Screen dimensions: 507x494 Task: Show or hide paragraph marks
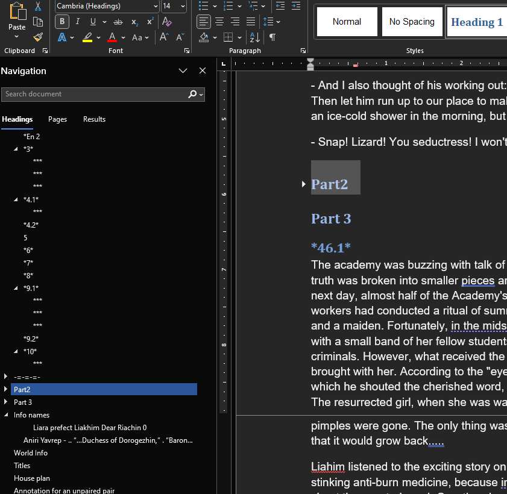[x=272, y=37]
